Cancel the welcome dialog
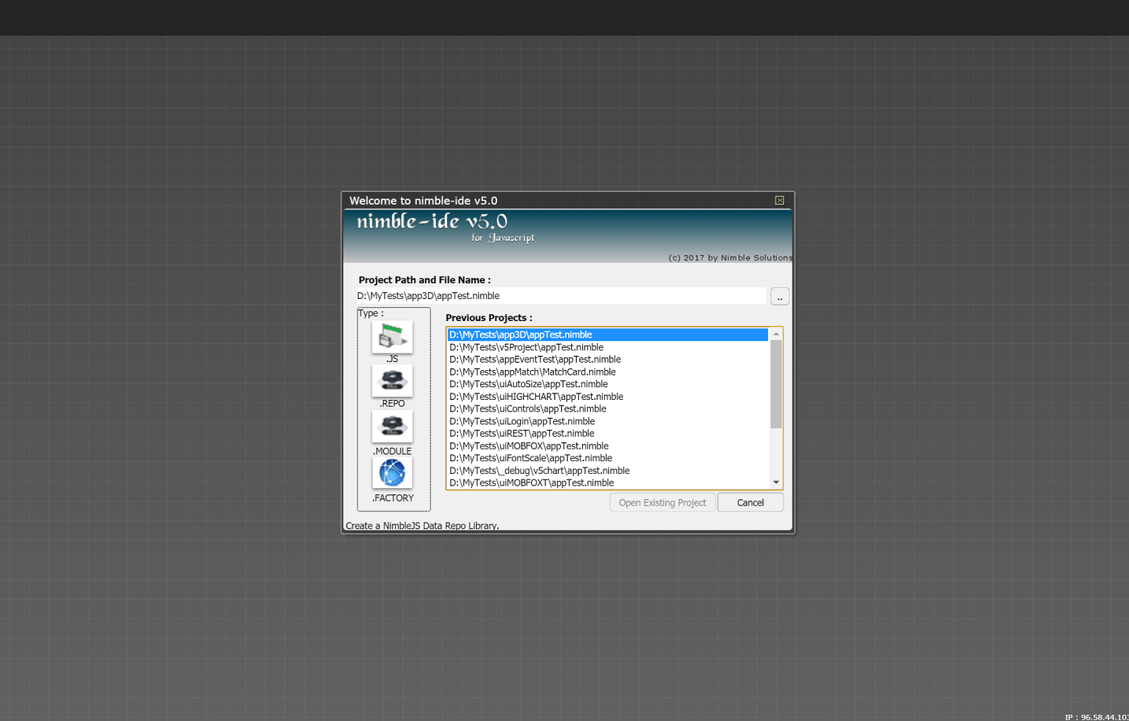 [x=751, y=502]
